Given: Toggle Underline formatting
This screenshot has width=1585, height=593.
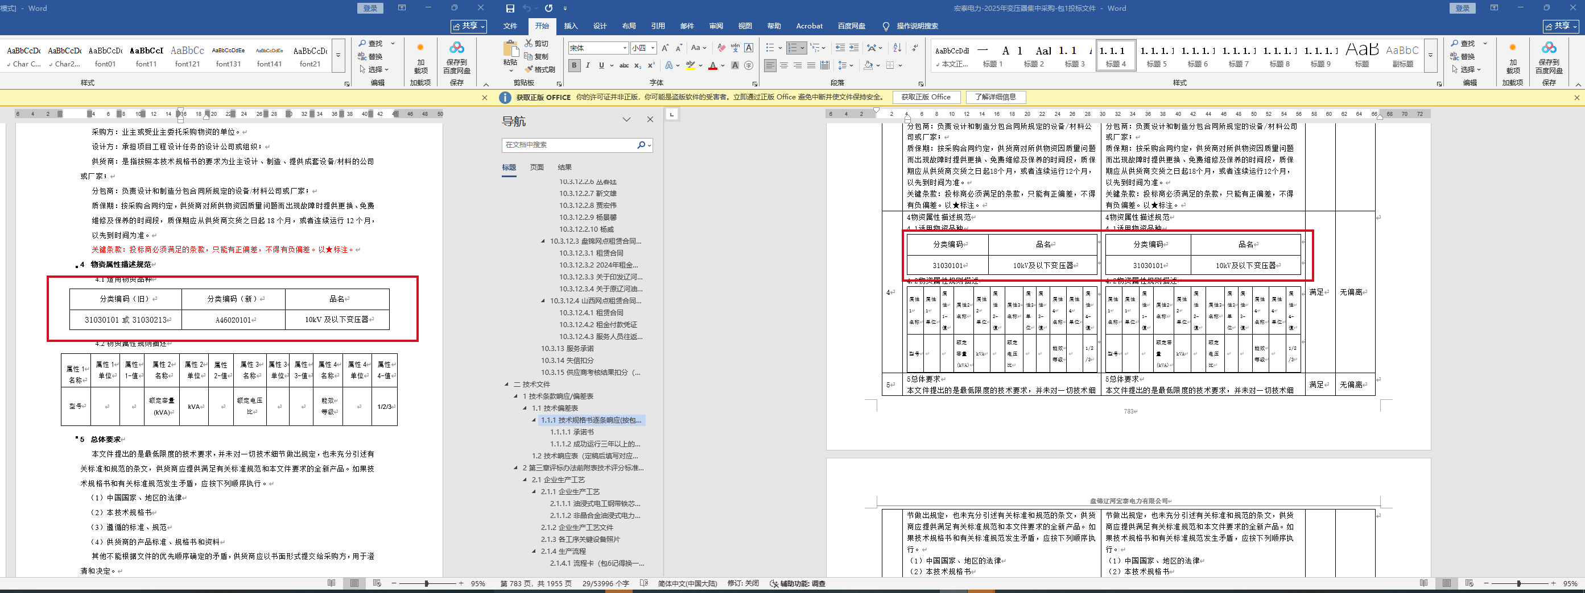Looking at the screenshot, I should pyautogui.click(x=601, y=65).
